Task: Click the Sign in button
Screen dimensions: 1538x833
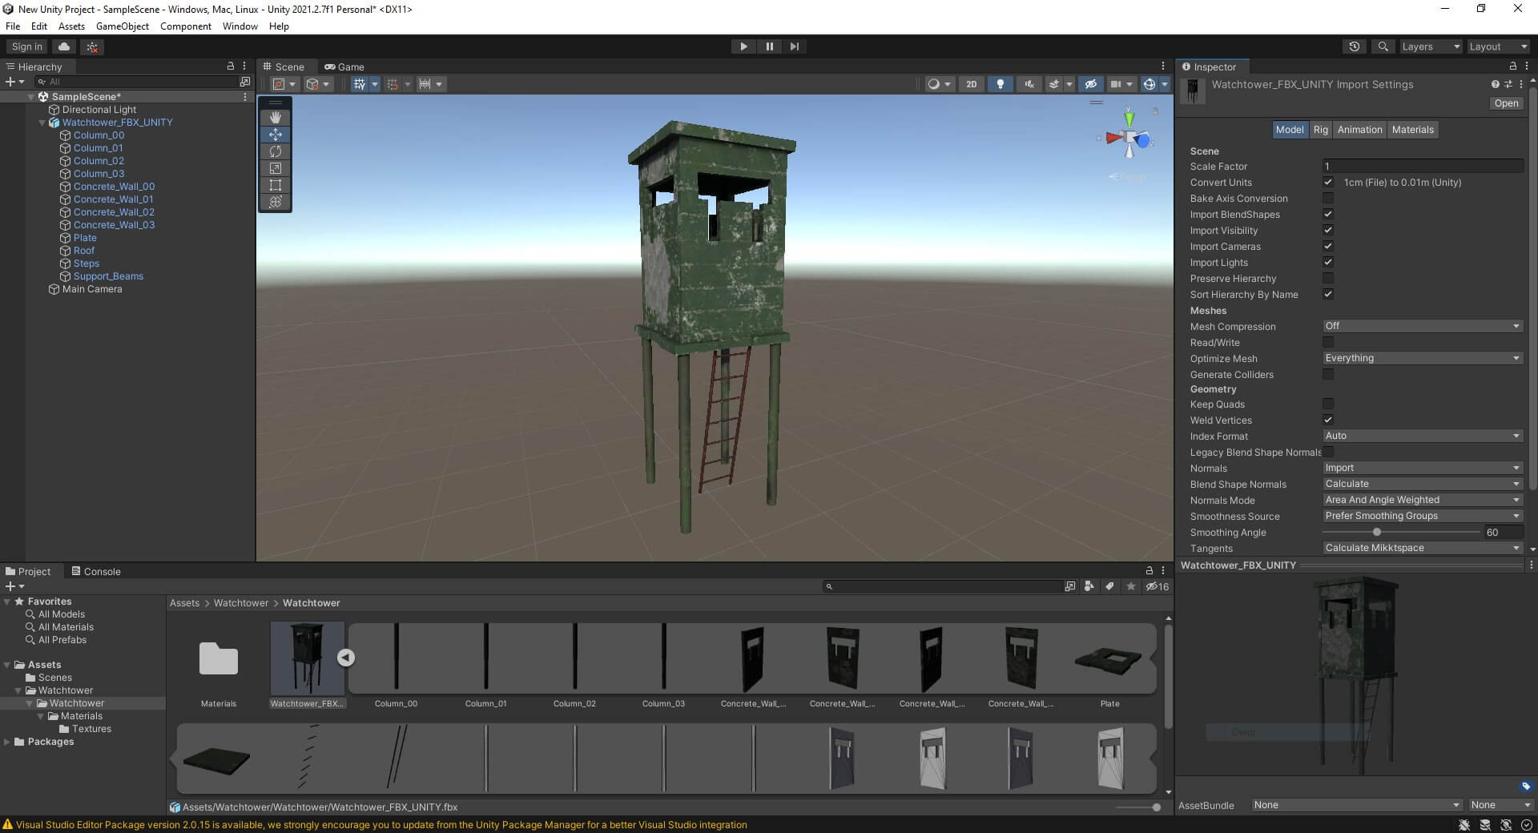Action: (x=26, y=46)
